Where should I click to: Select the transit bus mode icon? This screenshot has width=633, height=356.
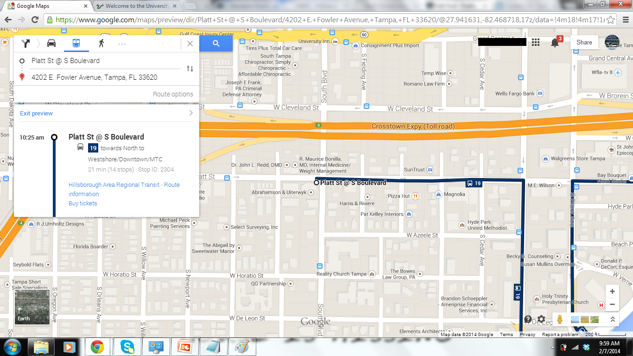[x=76, y=43]
